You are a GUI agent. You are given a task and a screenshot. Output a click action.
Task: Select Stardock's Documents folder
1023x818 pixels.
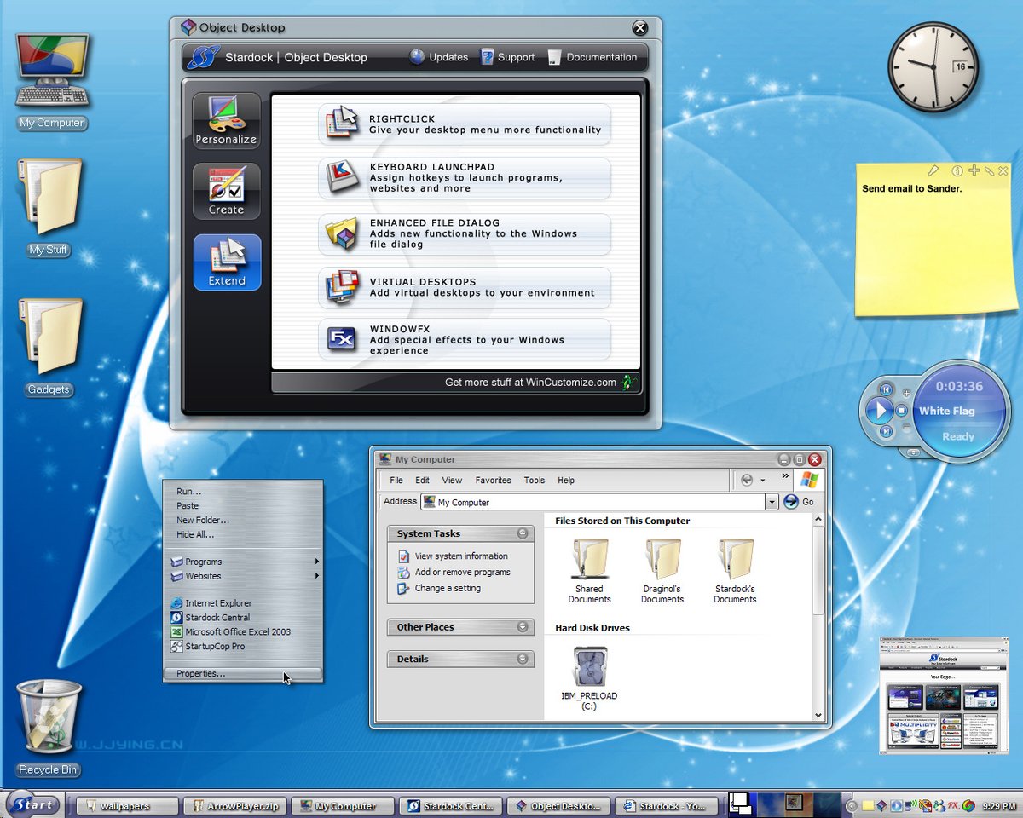tap(735, 572)
